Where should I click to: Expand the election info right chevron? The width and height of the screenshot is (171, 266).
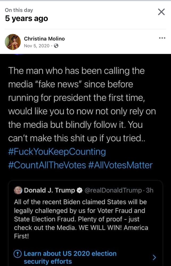coord(154,257)
